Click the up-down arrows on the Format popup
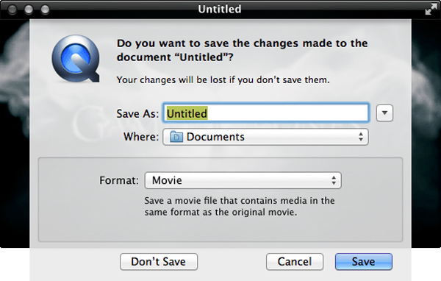This screenshot has width=441, height=281. pyautogui.click(x=334, y=180)
